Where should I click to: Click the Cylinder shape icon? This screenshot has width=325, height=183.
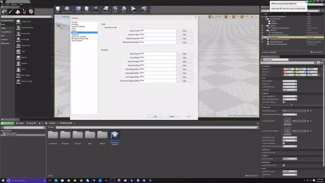pos(18,63)
